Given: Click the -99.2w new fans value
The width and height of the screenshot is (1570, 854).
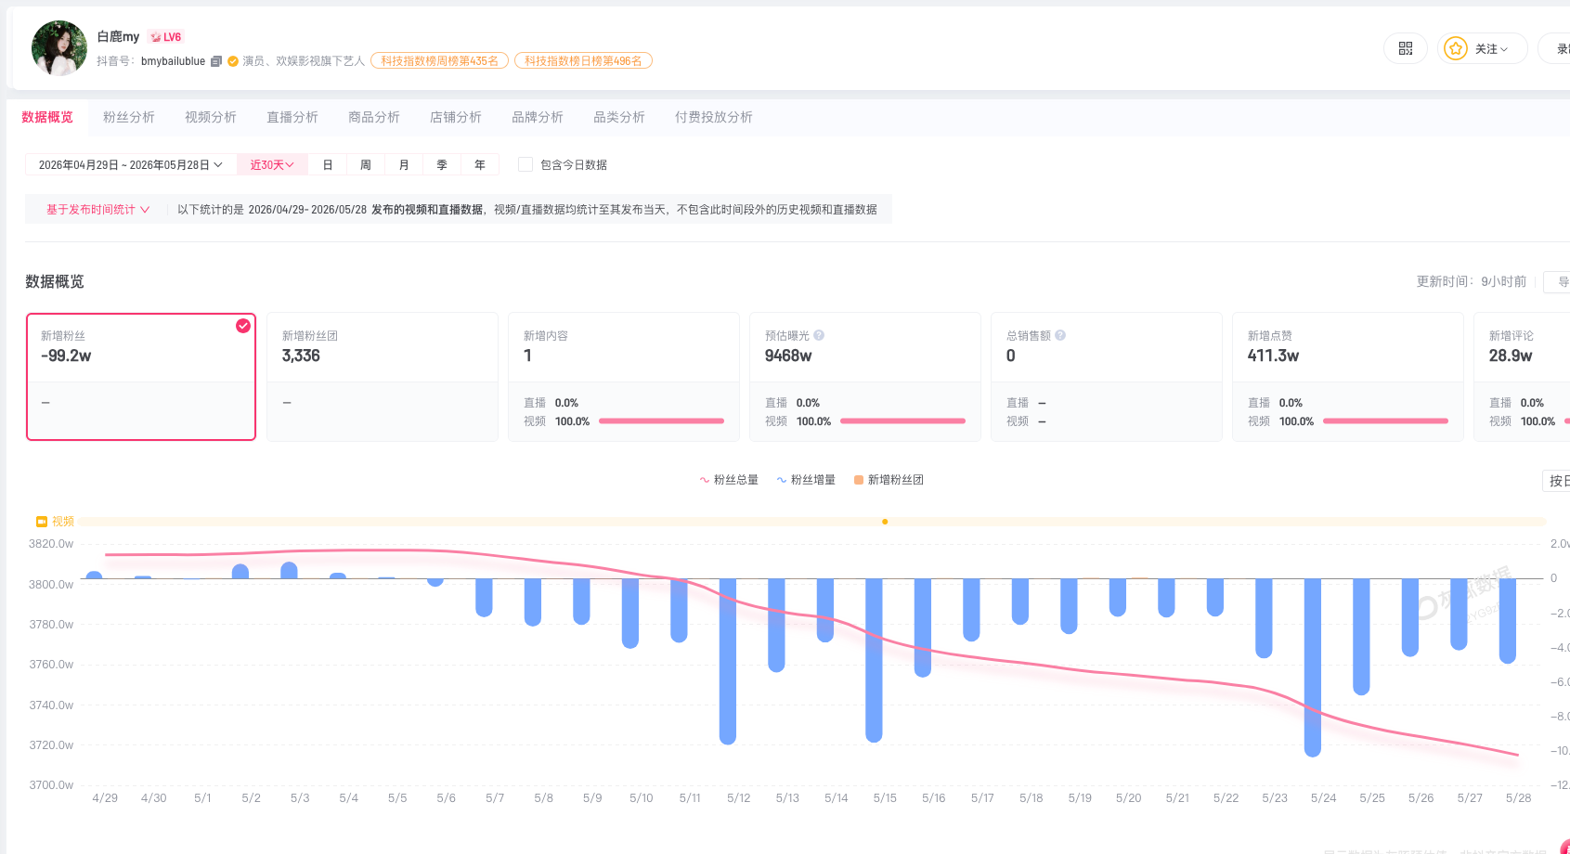Looking at the screenshot, I should coord(66,356).
